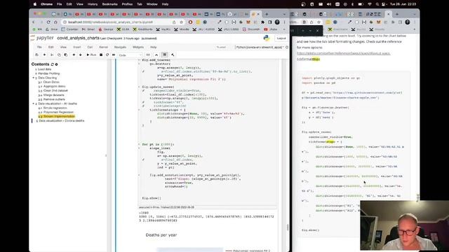Interrupt the kernel with stop icon
Viewport: 449px width, 252px height.
pos(101,55)
